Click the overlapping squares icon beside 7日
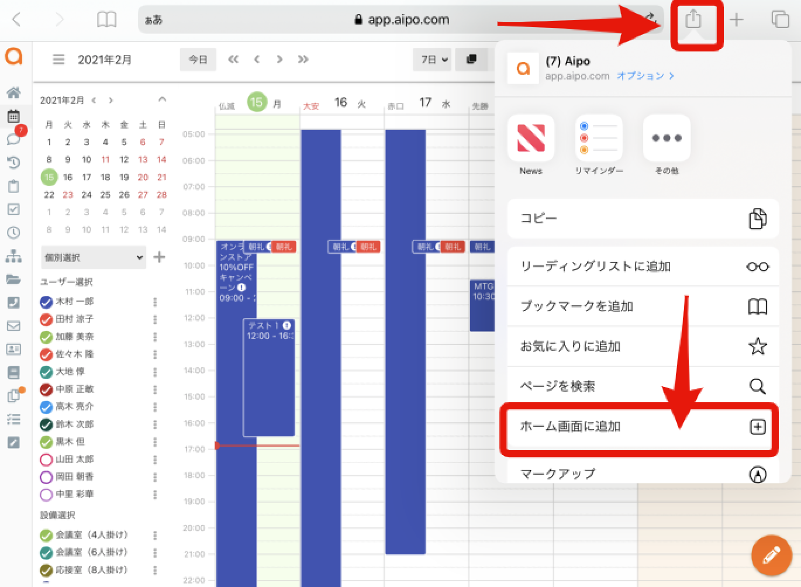This screenshot has width=801, height=587. pos(471,59)
